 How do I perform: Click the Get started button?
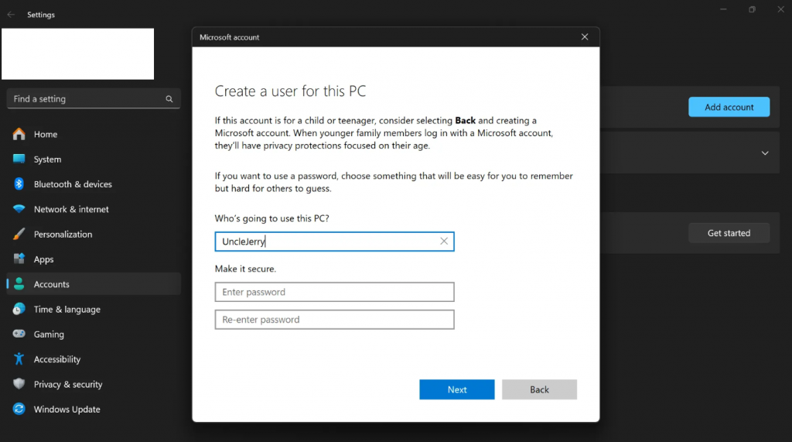click(729, 233)
